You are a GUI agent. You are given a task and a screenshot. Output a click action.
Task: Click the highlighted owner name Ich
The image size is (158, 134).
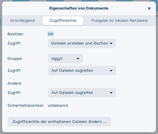click(50, 34)
